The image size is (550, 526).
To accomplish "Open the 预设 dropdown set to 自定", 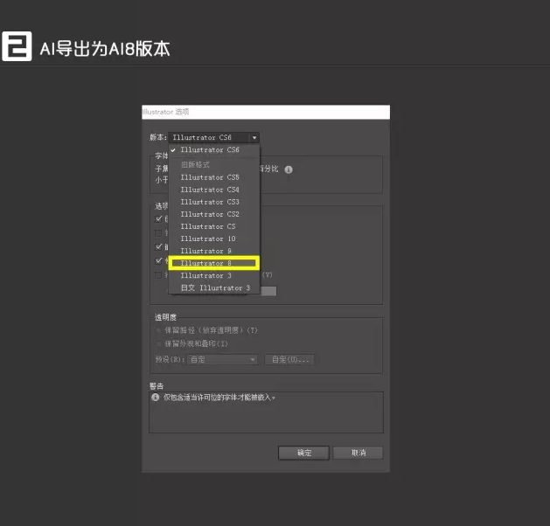I will [222, 359].
